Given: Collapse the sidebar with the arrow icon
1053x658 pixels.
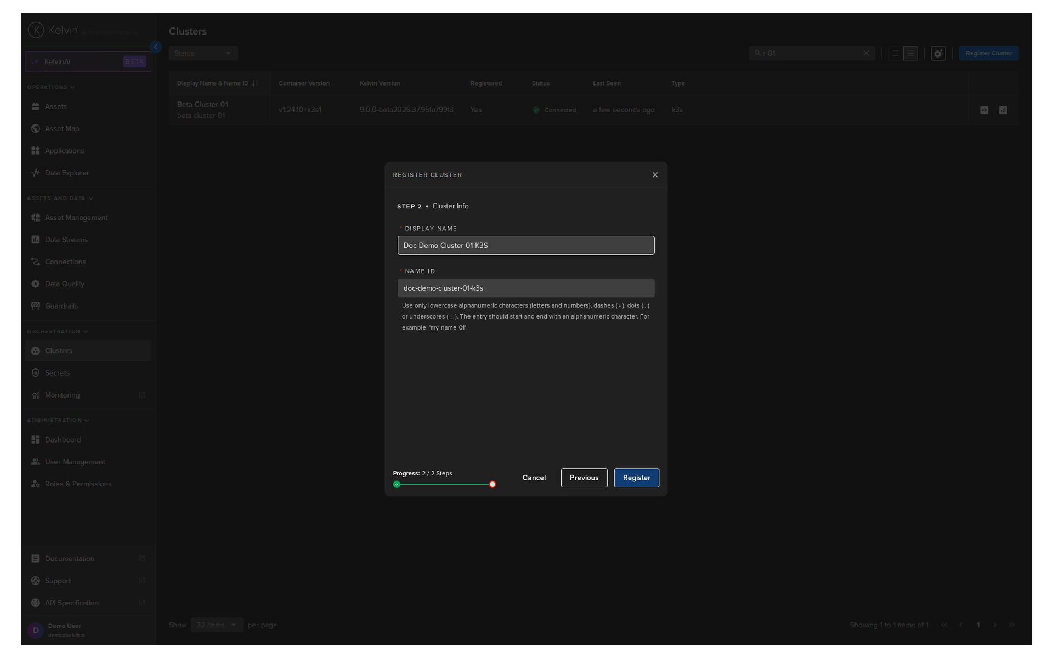Looking at the screenshot, I should point(156,47).
